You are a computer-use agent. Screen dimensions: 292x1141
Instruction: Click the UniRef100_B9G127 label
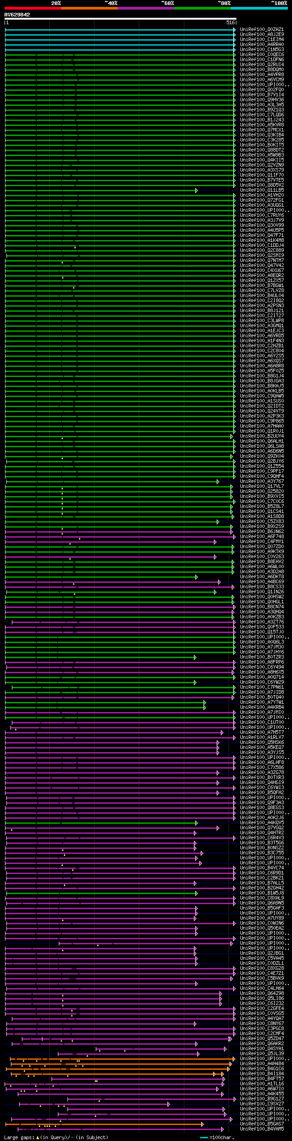click(262, 1099)
